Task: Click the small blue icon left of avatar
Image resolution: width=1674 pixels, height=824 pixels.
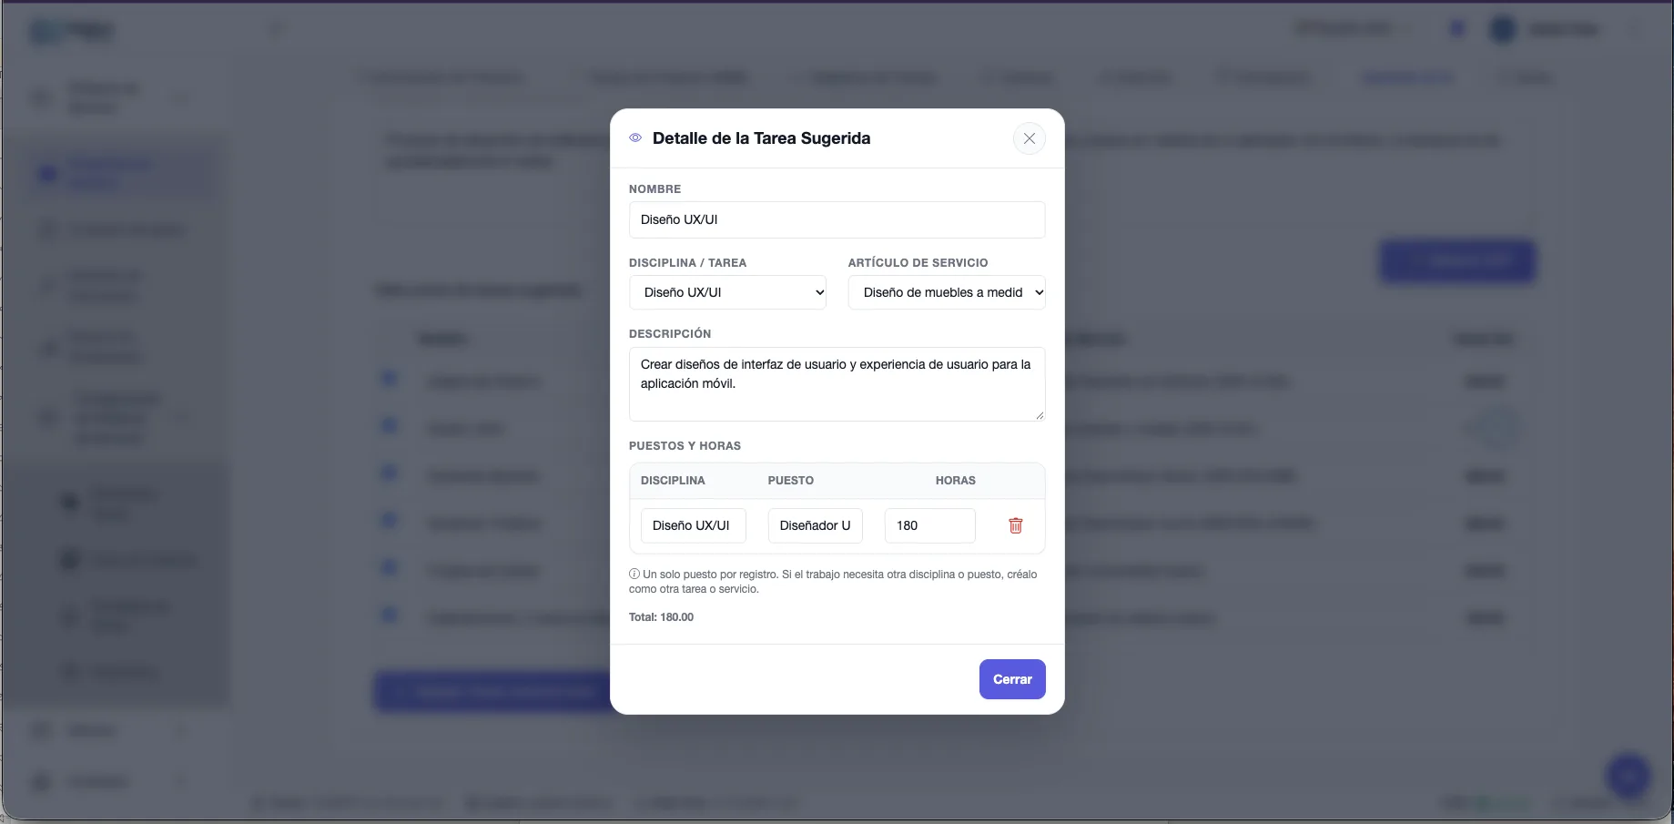Action: coord(1456,29)
